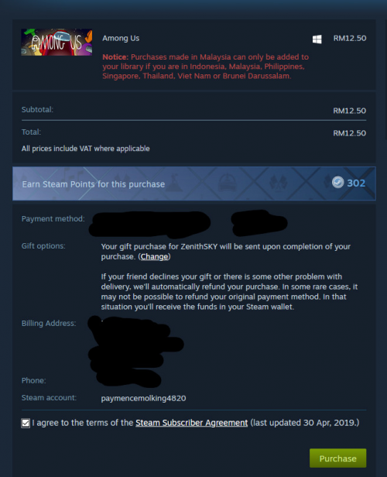Select the Among Us game title
The width and height of the screenshot is (387, 477).
pos(121,39)
